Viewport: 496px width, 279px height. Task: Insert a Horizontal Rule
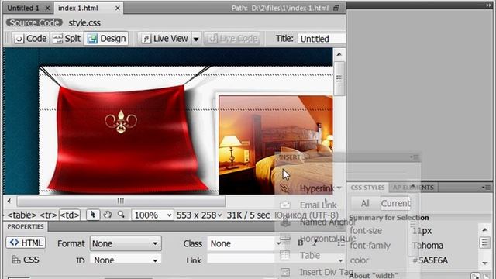click(318, 239)
